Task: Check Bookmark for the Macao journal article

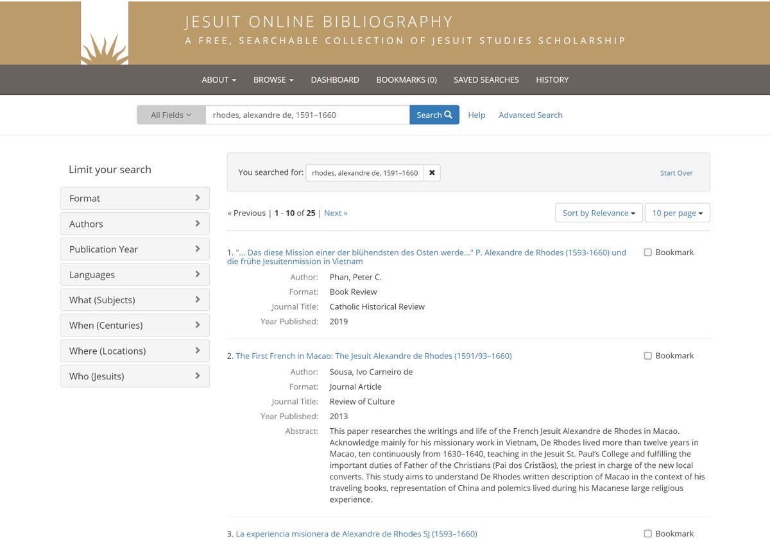Action: coord(648,355)
